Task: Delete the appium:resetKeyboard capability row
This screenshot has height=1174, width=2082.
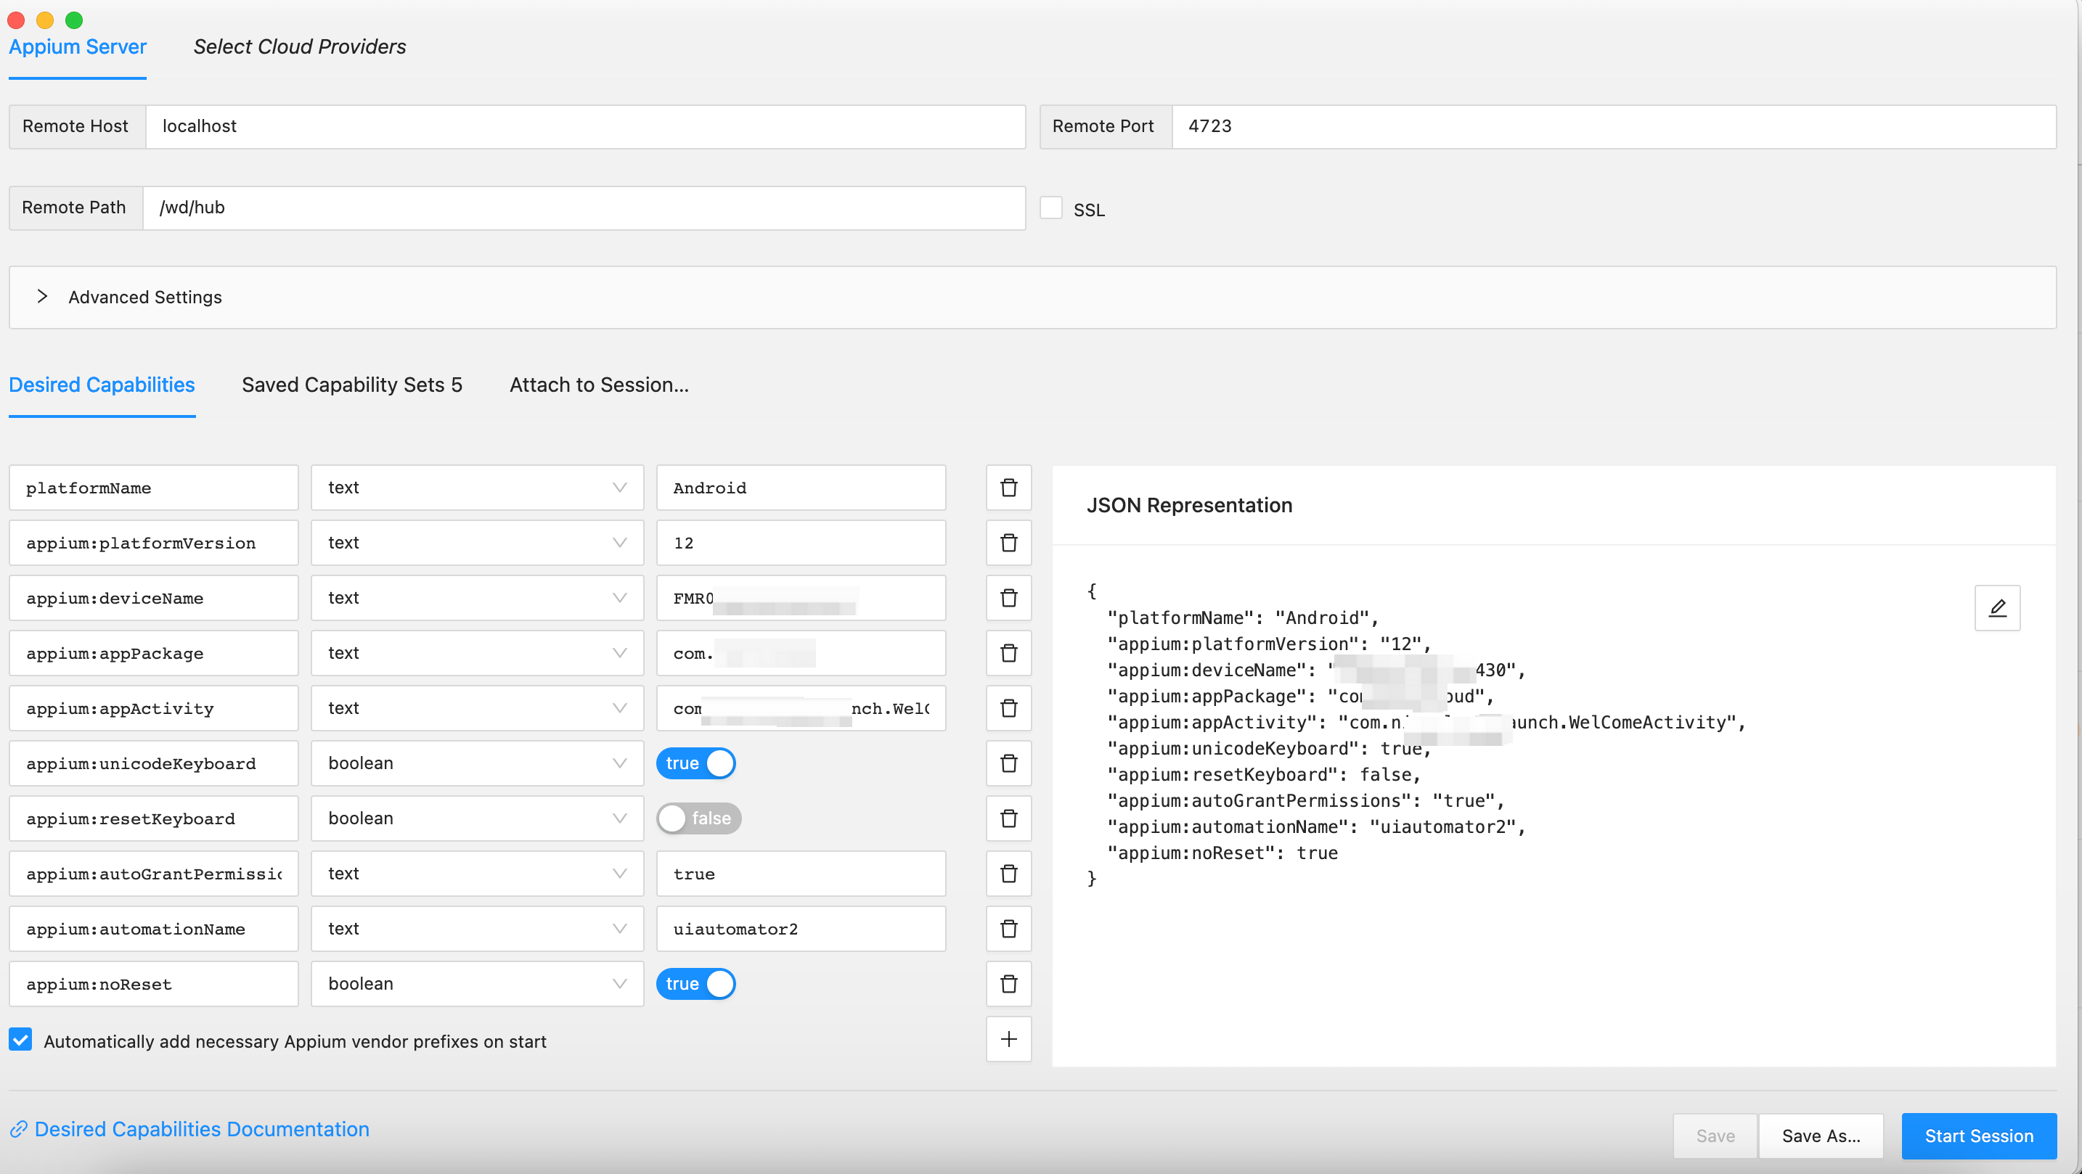Action: (1008, 818)
